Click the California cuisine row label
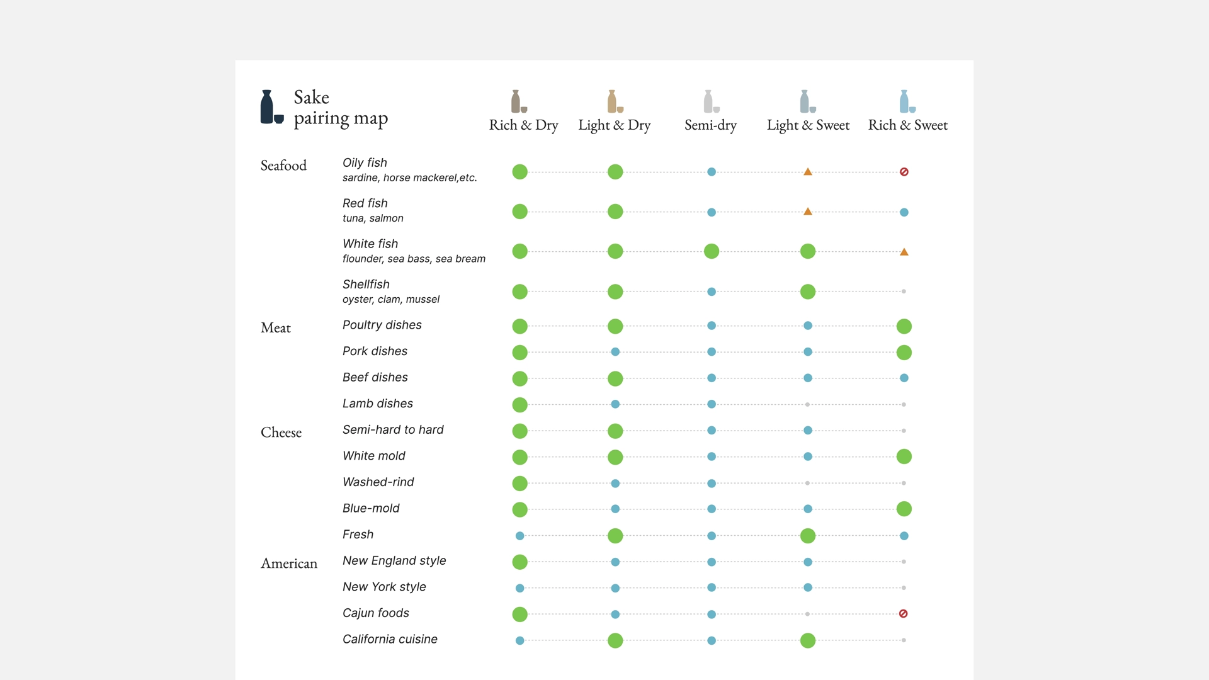Screen dimensions: 1209x680 pyautogui.click(x=390, y=640)
